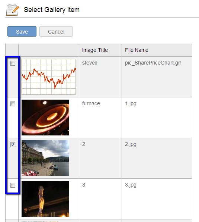Save the gallery item selection
This screenshot has height=222, width=199.
[22, 31]
